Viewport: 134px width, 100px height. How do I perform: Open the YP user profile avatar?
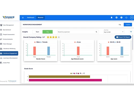pyautogui.click(x=132, y=18)
